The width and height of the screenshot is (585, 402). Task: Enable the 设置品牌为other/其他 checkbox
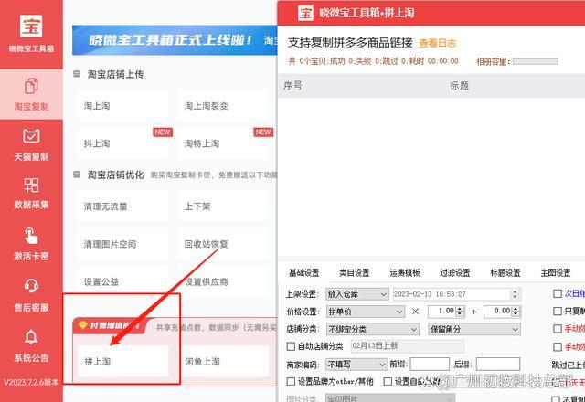[x=291, y=382]
